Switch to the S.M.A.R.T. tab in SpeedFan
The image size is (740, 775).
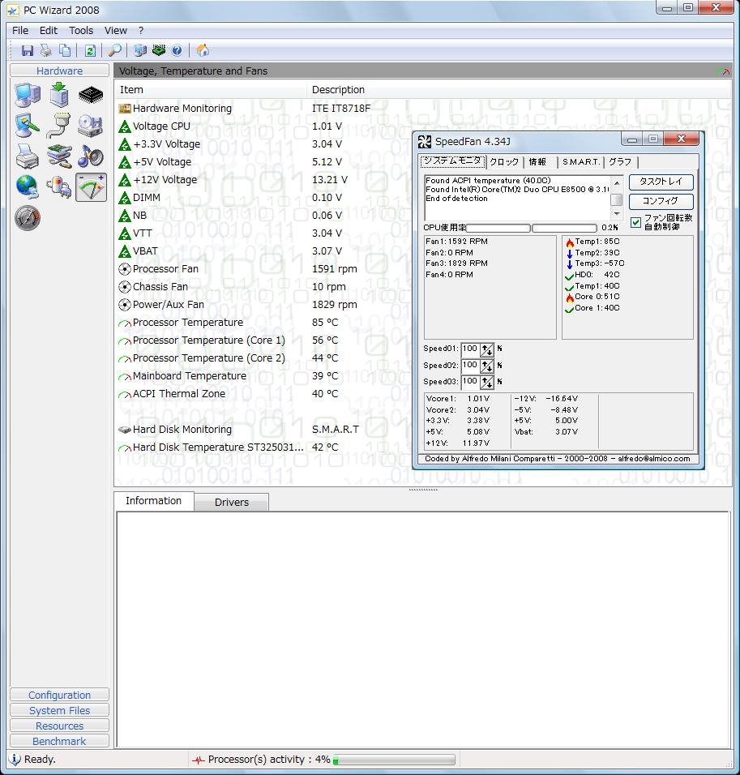tap(580, 162)
